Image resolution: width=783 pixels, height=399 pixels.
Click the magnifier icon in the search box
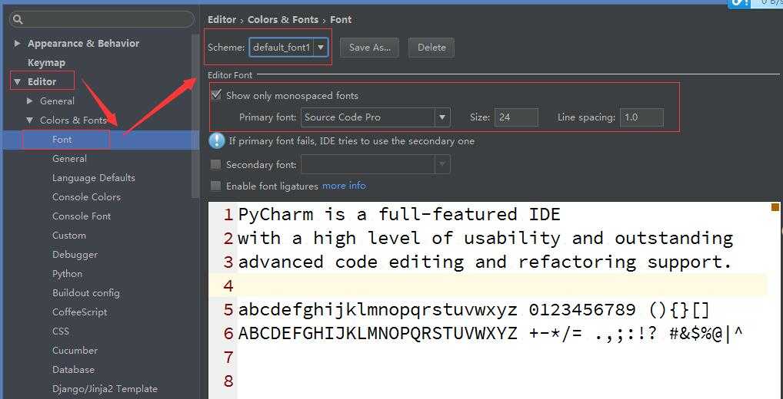pyautogui.click(x=18, y=19)
